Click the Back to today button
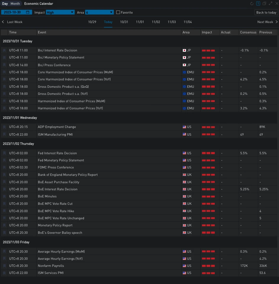279x284 pixels. click(266, 12)
